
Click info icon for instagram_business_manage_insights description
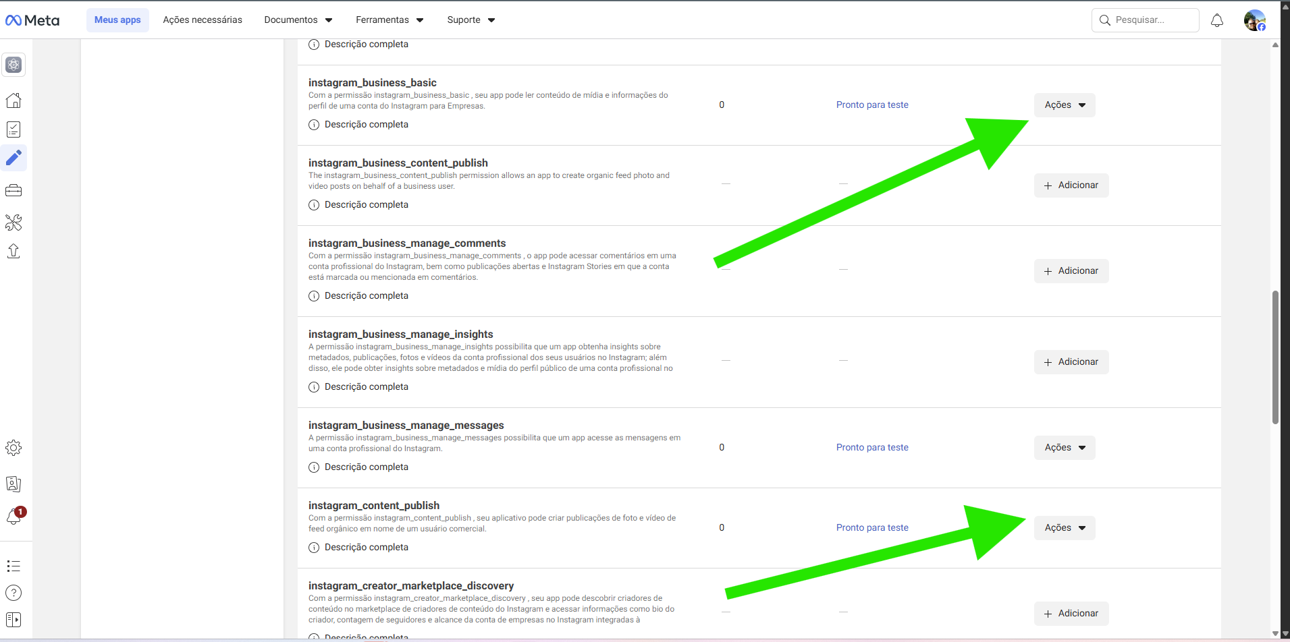[314, 387]
